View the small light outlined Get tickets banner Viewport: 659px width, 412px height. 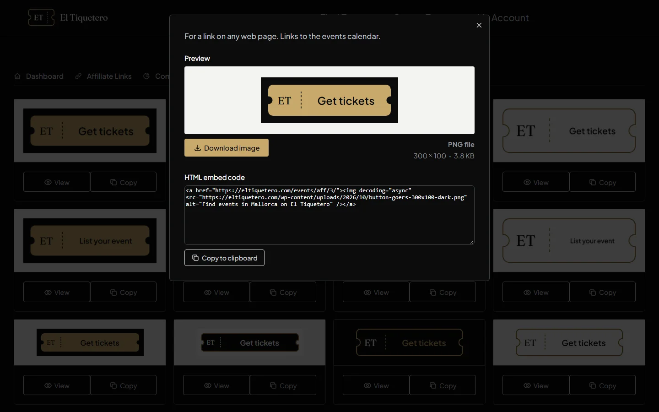[536, 385]
